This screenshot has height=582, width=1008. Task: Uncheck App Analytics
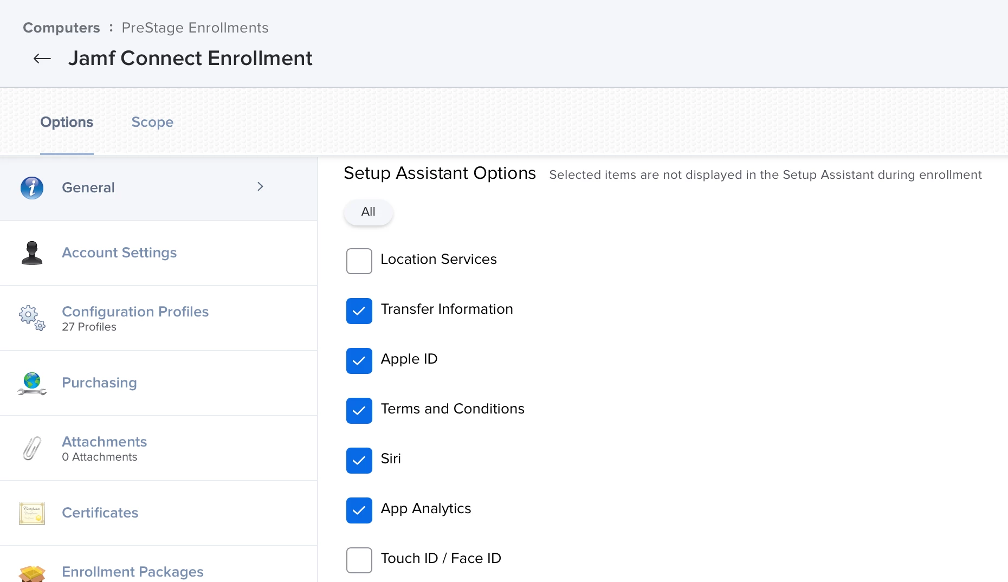359,510
